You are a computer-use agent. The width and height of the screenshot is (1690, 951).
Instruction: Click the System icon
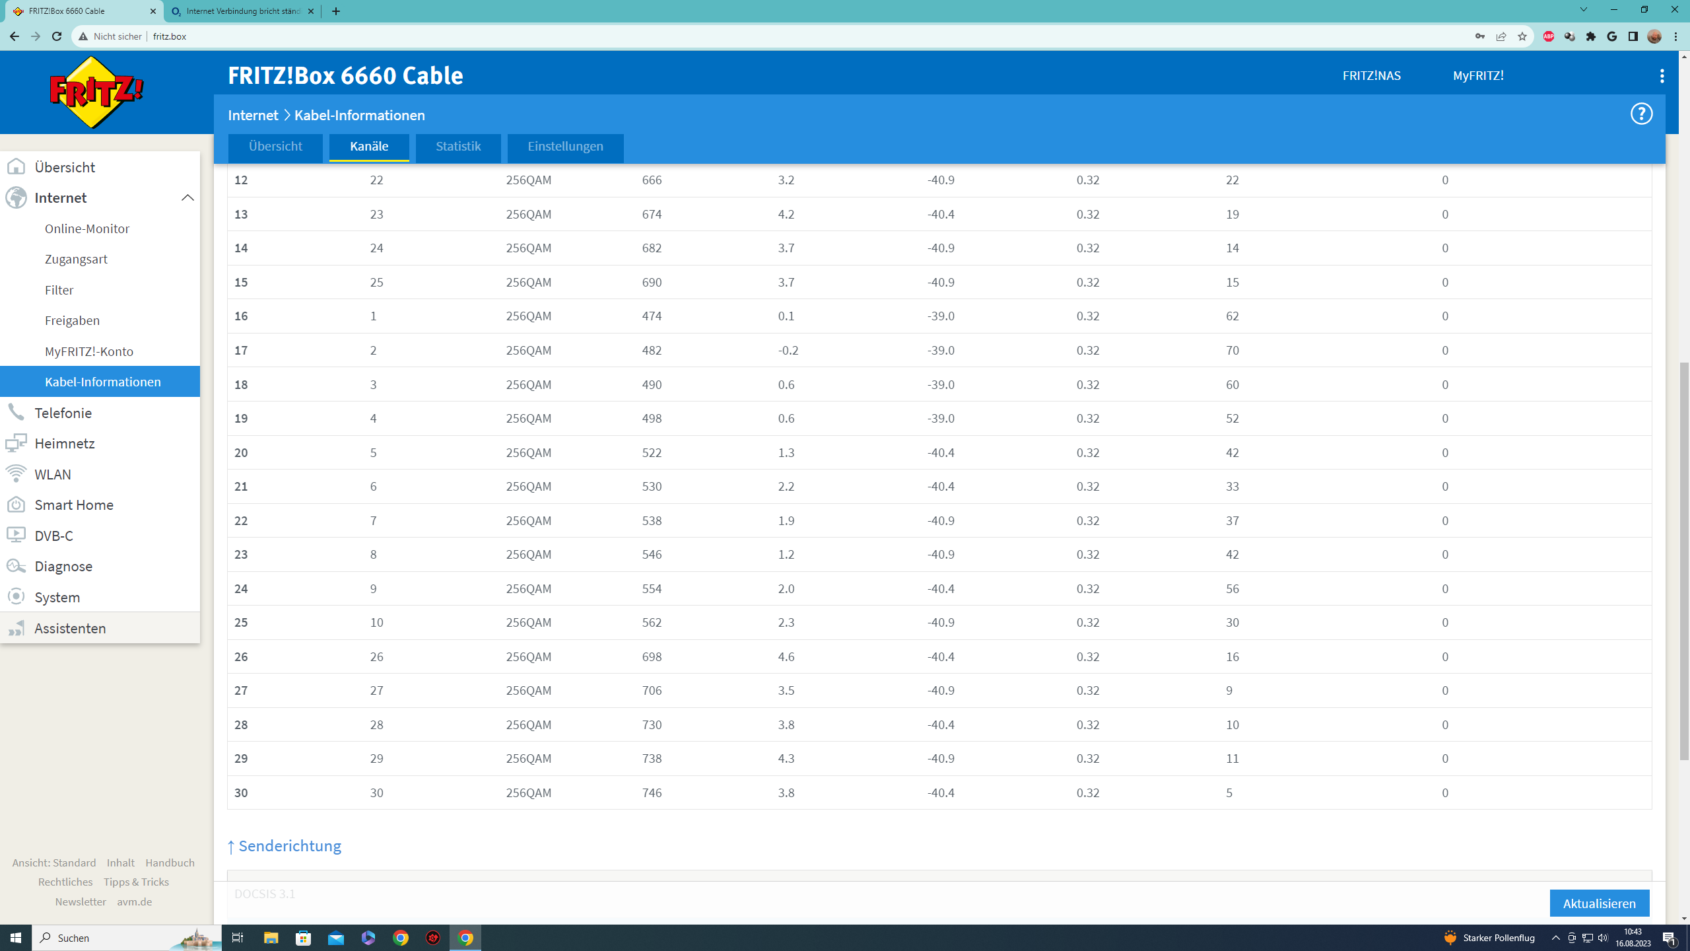point(16,597)
